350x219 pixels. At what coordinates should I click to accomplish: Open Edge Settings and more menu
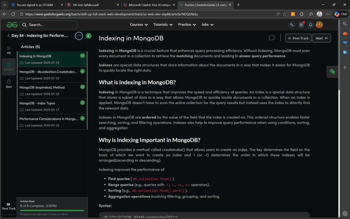pos(328,14)
